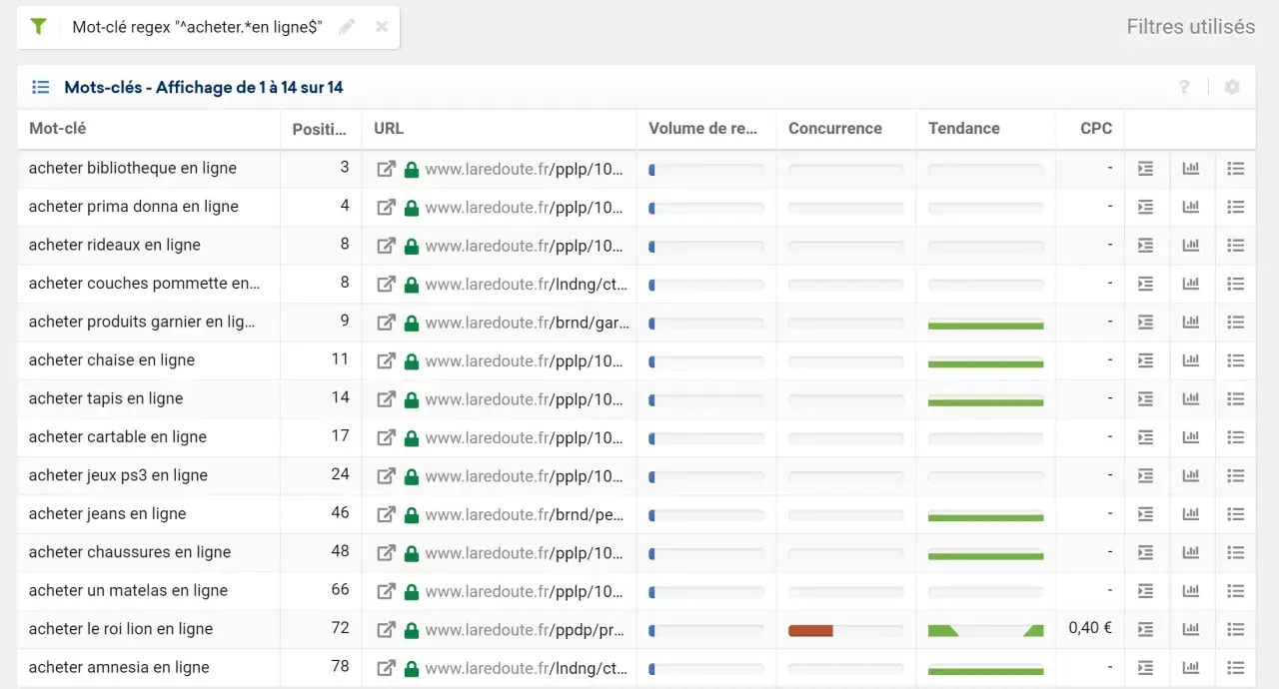1279x689 pixels.
Task: Edit the regex filter with pencil icon
Action: coord(347,27)
